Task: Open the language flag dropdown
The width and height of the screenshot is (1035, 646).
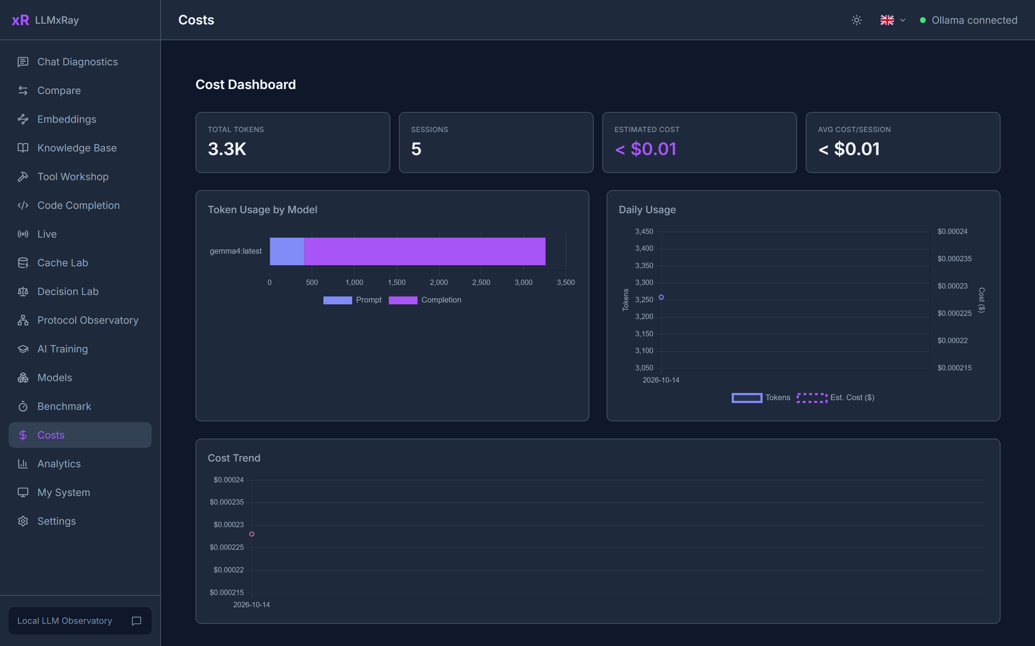Action: point(893,20)
